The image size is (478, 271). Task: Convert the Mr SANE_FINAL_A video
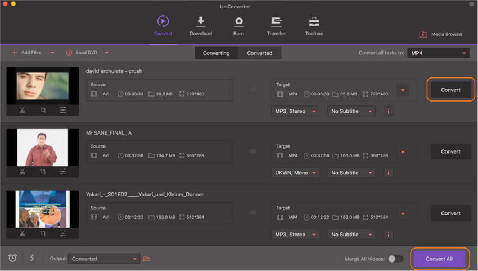pos(450,151)
